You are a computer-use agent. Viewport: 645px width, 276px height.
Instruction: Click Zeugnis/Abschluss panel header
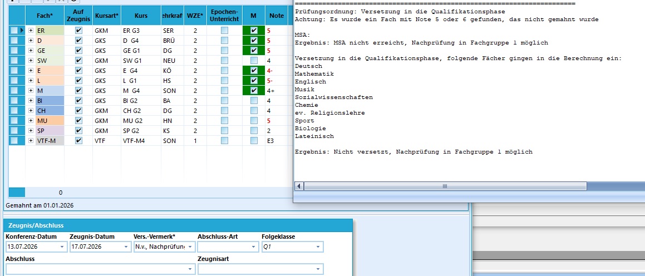pos(178,225)
